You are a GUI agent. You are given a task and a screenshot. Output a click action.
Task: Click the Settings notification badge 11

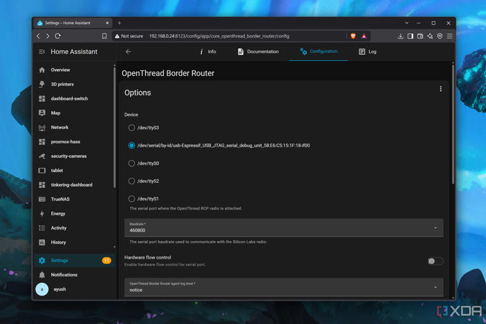pos(106,261)
